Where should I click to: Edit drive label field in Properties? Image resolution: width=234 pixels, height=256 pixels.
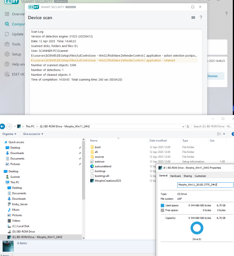tap(205, 185)
